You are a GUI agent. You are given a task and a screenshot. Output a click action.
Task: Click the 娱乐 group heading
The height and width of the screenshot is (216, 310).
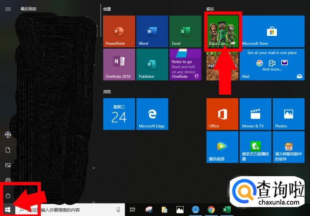(x=210, y=9)
